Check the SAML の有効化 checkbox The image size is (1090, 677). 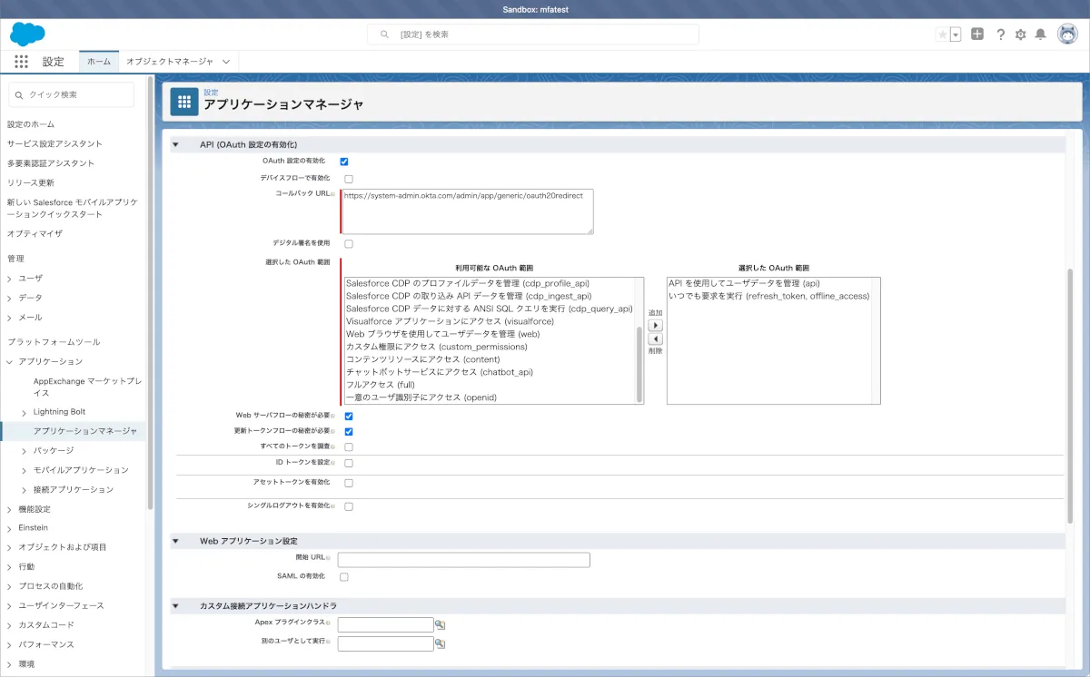(x=344, y=576)
